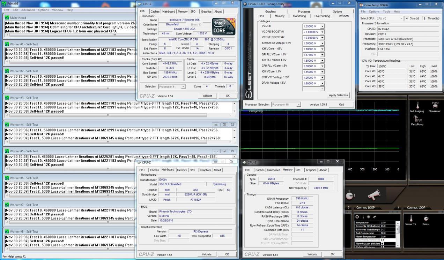Click the Control Loop list vertical scrollbar
This screenshot has height=260, width=444.
[397, 234]
